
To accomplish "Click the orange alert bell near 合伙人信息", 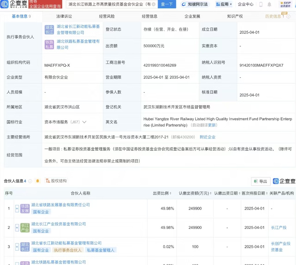I will tap(38, 181).
